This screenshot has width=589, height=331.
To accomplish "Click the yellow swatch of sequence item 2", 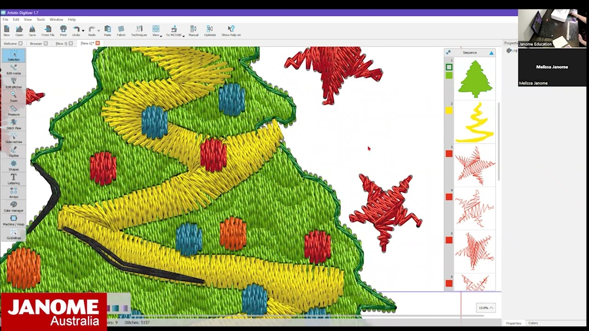I will pyautogui.click(x=449, y=110).
